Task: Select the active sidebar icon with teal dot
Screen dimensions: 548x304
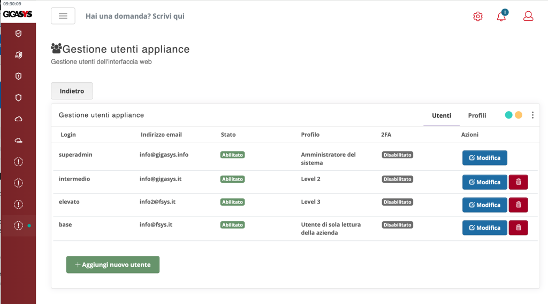Action: click(x=19, y=225)
